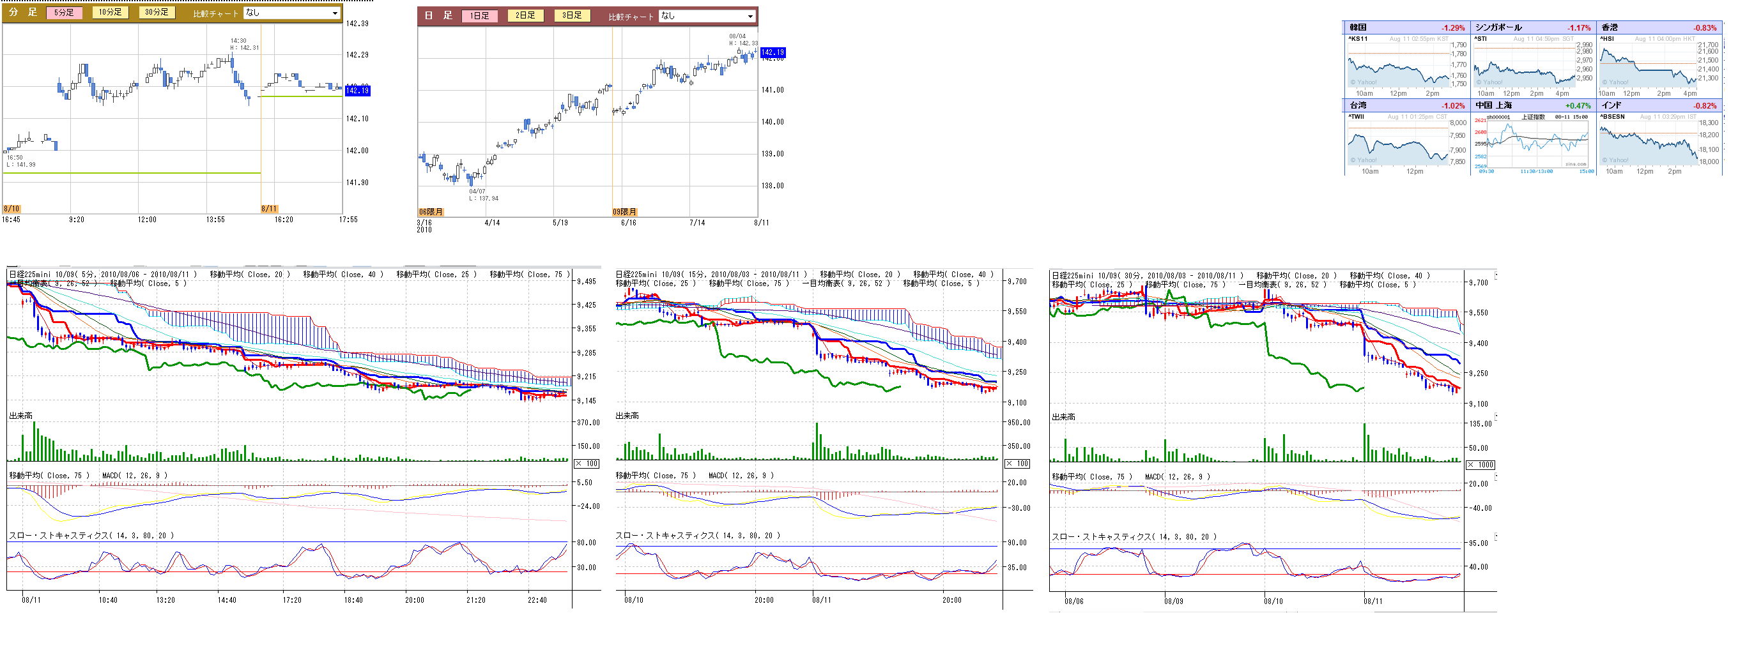
Task: Click the 142.19 current price marker on 日足 chart
Action: point(773,52)
